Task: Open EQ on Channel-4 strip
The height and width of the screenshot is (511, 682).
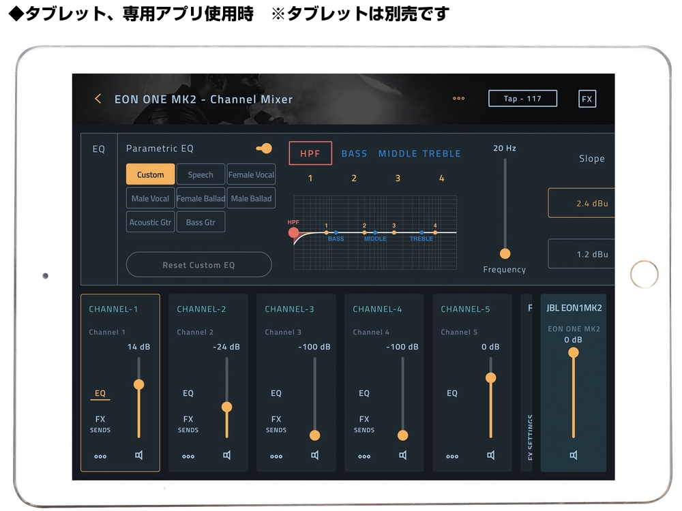Action: (x=364, y=393)
